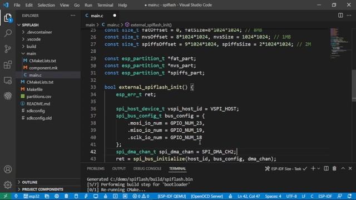Screen dimensions: 356x200
Task: Switch to the PROBLEMS tab
Action: coord(96,168)
